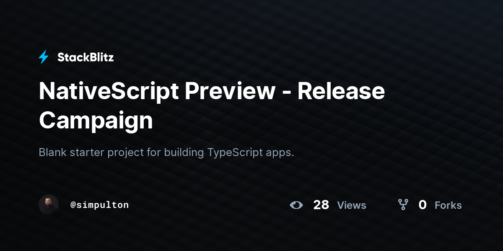
Task: Click the StackBlitz lightning bolt icon
Action: (x=44, y=57)
